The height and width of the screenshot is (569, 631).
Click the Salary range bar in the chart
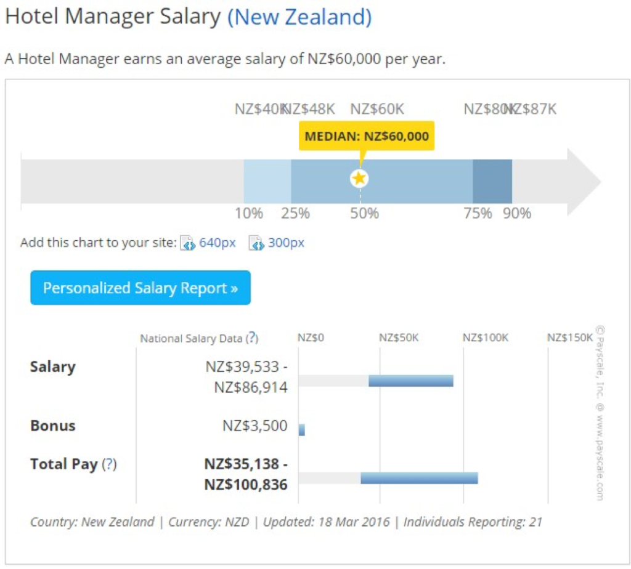[x=410, y=381]
